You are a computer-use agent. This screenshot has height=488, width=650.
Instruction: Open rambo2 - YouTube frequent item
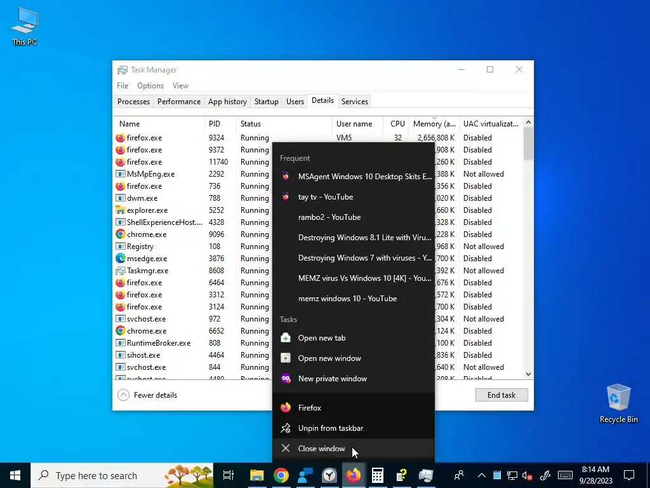pos(353,217)
